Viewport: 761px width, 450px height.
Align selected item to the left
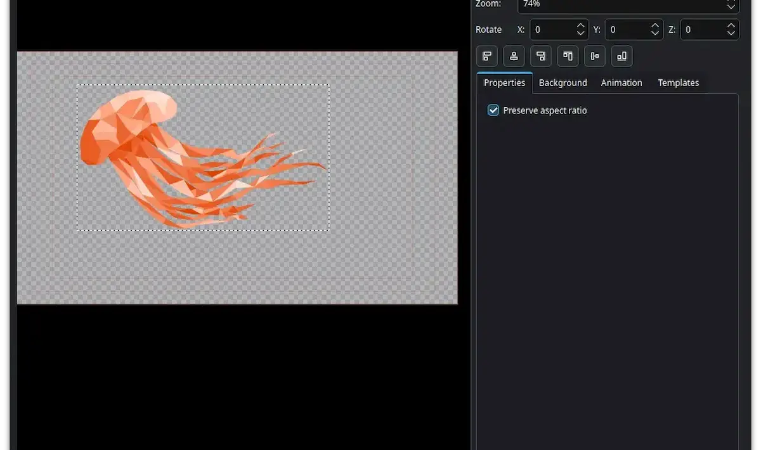coord(487,56)
